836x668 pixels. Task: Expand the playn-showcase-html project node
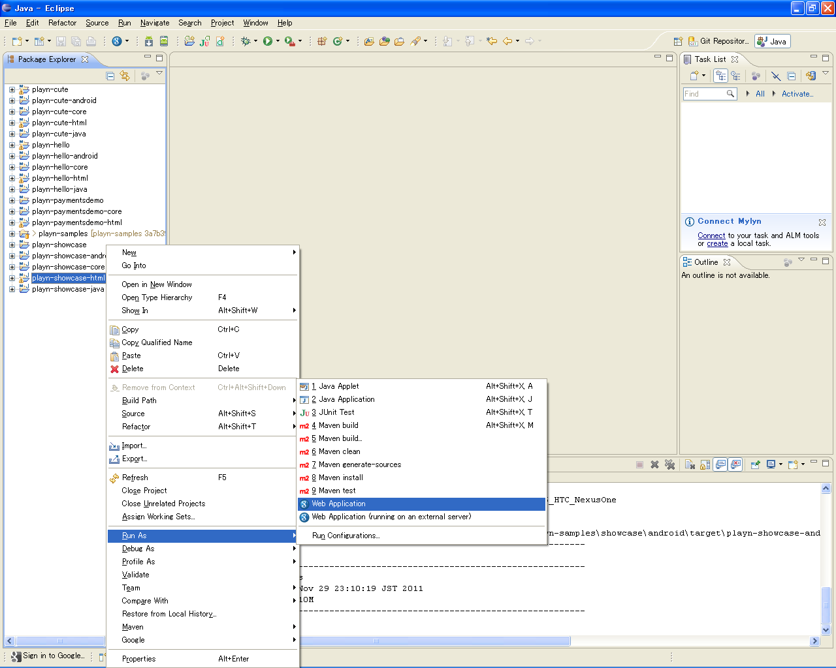point(12,278)
